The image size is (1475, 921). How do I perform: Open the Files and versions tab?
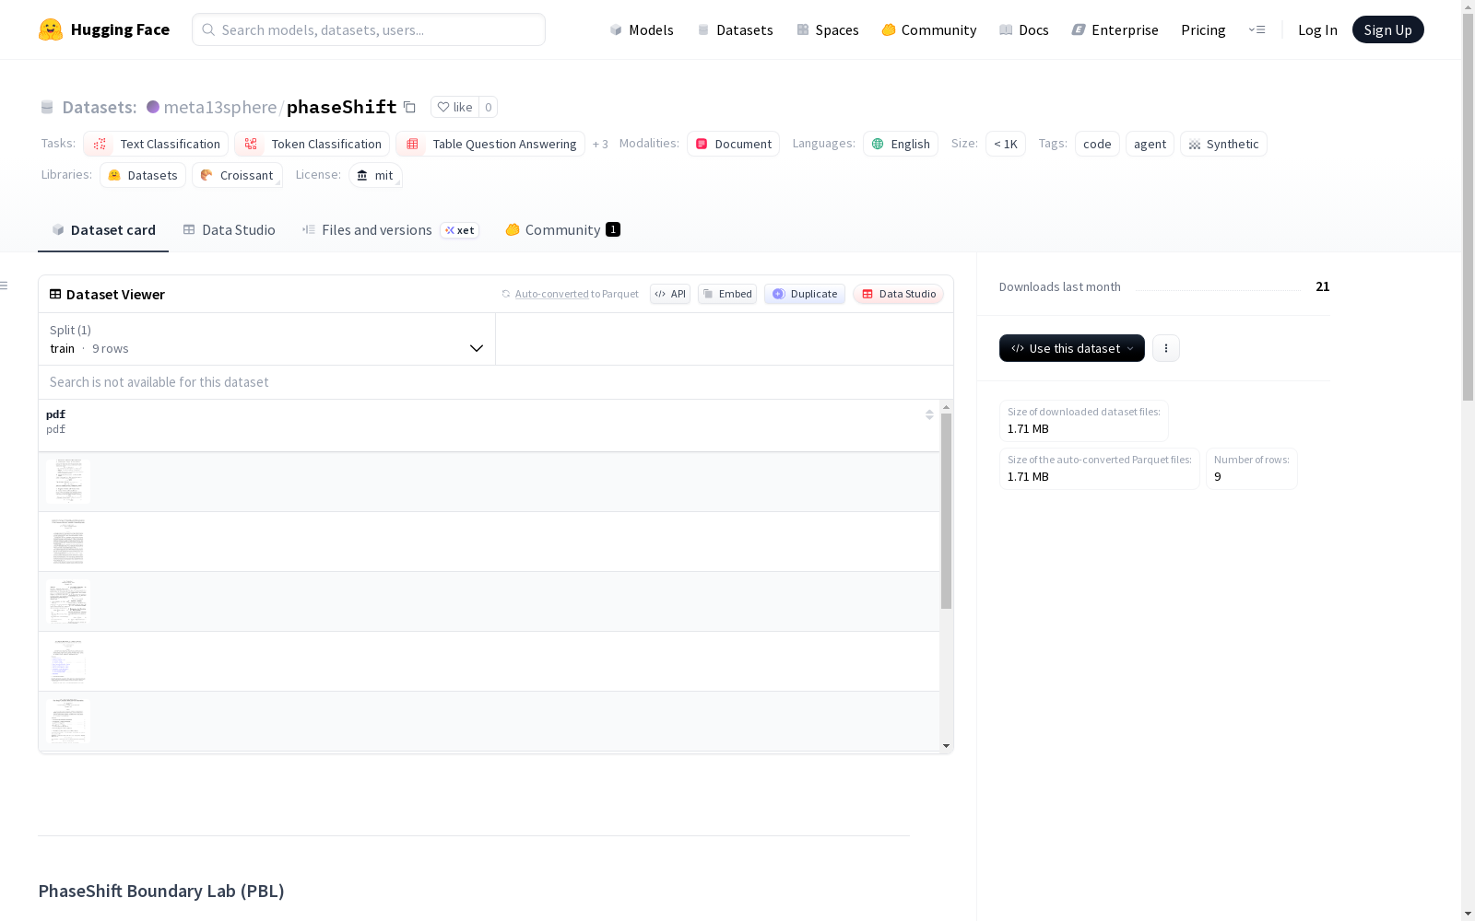tap(390, 230)
